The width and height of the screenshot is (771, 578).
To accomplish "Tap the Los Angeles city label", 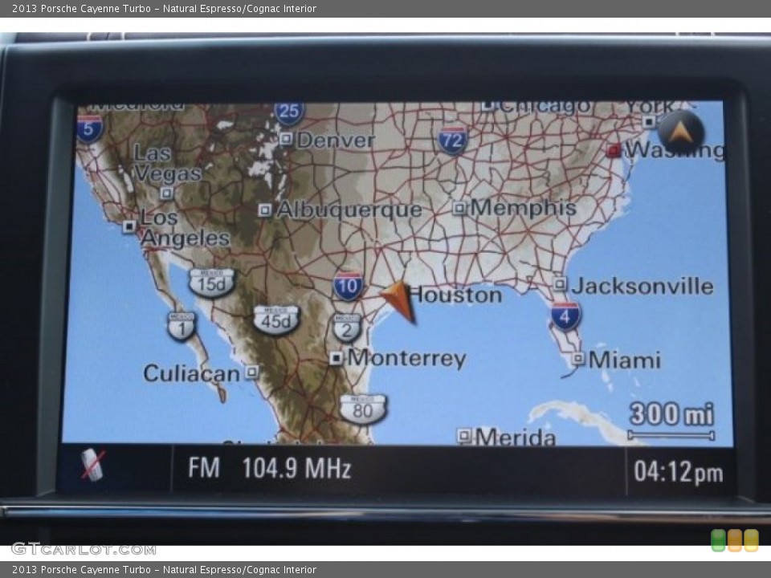I will (x=185, y=228).
